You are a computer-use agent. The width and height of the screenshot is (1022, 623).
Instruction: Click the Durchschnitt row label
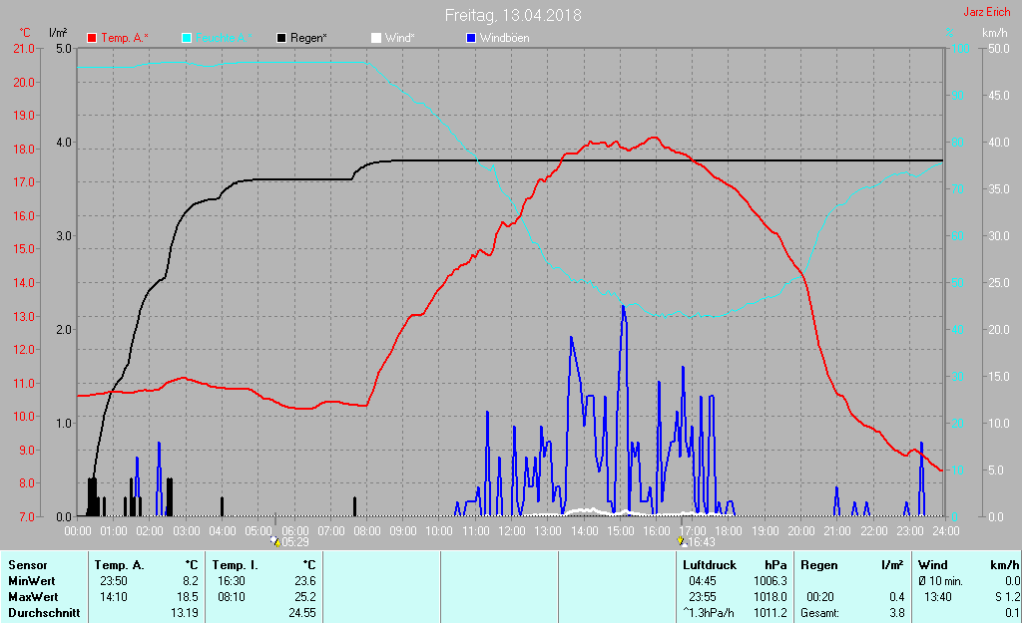43,613
